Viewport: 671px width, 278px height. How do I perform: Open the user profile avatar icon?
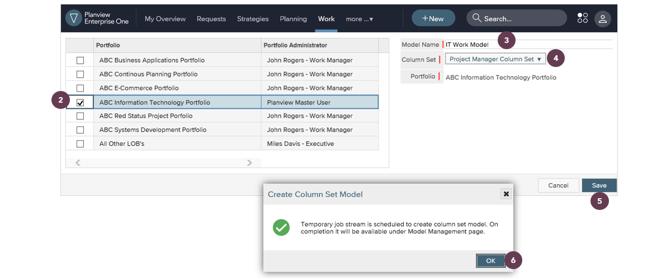tap(602, 18)
